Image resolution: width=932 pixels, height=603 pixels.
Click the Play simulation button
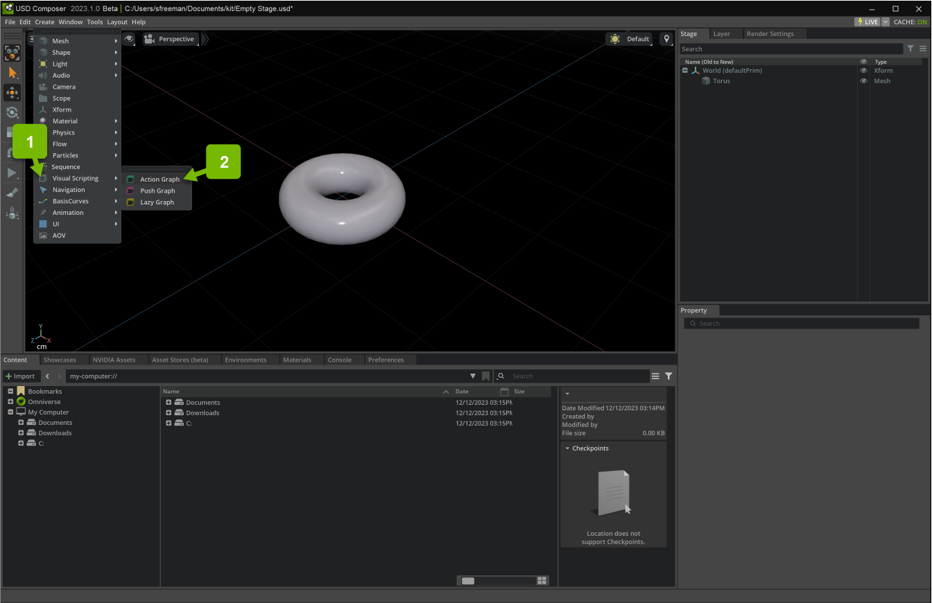(x=12, y=173)
